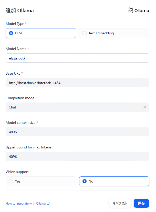This screenshot has width=156, height=212.
Task: Click the LLM radio circle indicator
Action: [11, 33]
